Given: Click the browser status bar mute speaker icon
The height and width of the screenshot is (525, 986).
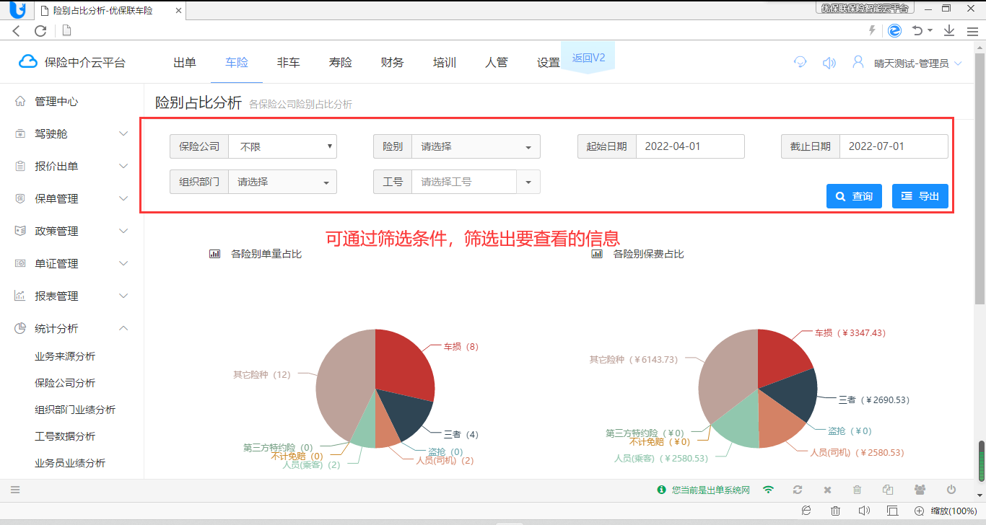Looking at the screenshot, I should pos(864,511).
